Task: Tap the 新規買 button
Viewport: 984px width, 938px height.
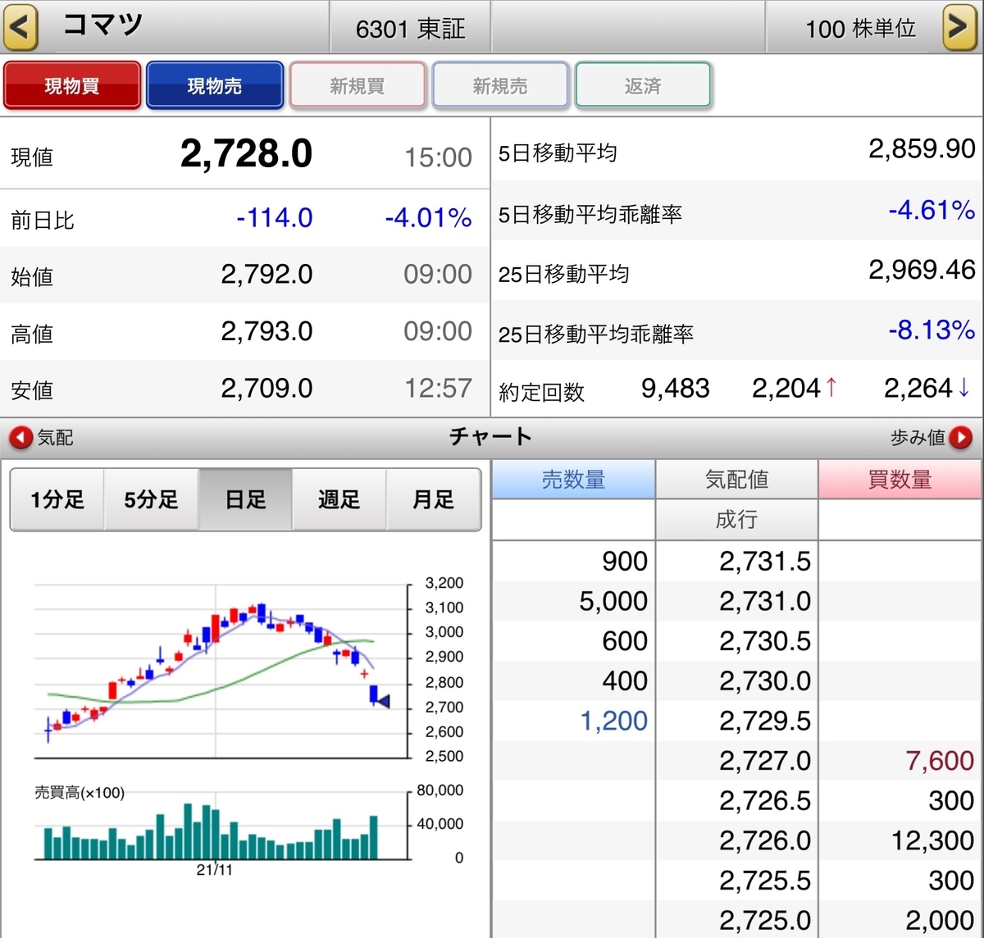Action: coord(358,85)
